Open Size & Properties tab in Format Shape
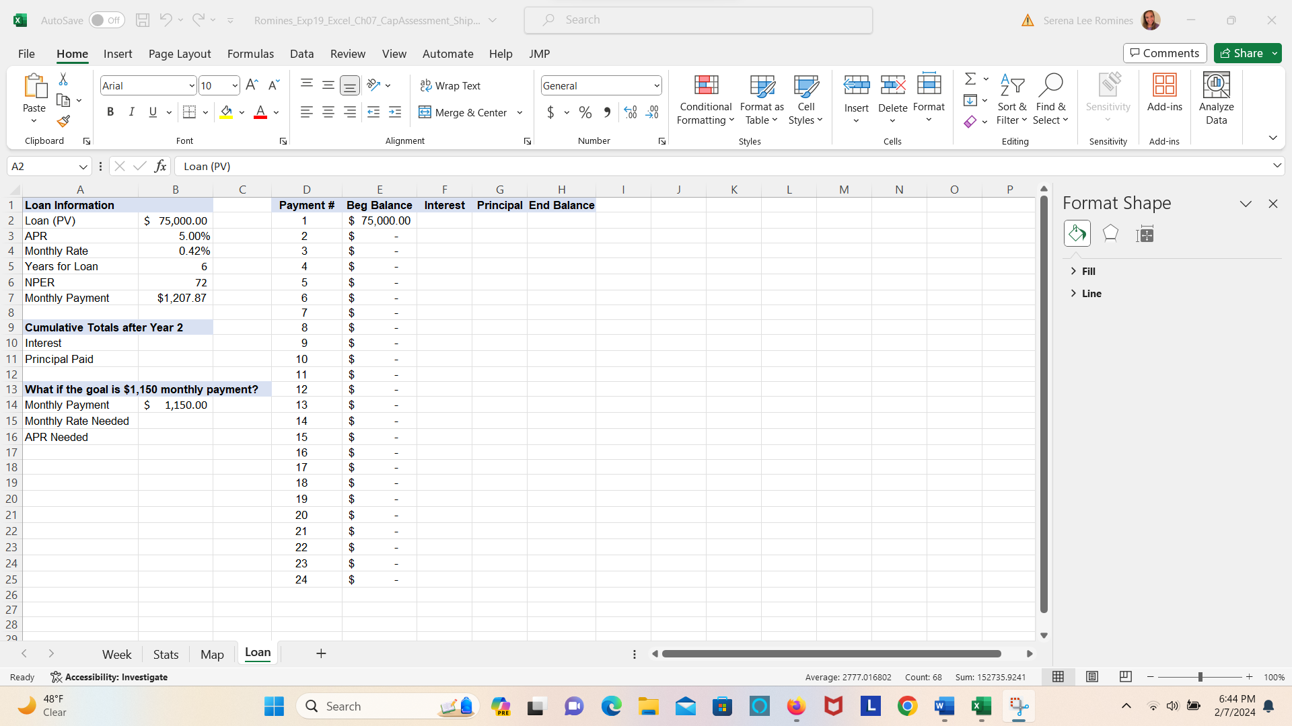Image resolution: width=1292 pixels, height=726 pixels. (x=1145, y=234)
